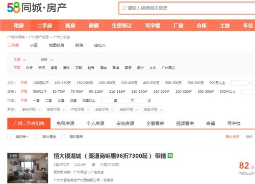Open the 恒大银湖城 listing title
This screenshot has width=255, height=184.
point(110,156)
